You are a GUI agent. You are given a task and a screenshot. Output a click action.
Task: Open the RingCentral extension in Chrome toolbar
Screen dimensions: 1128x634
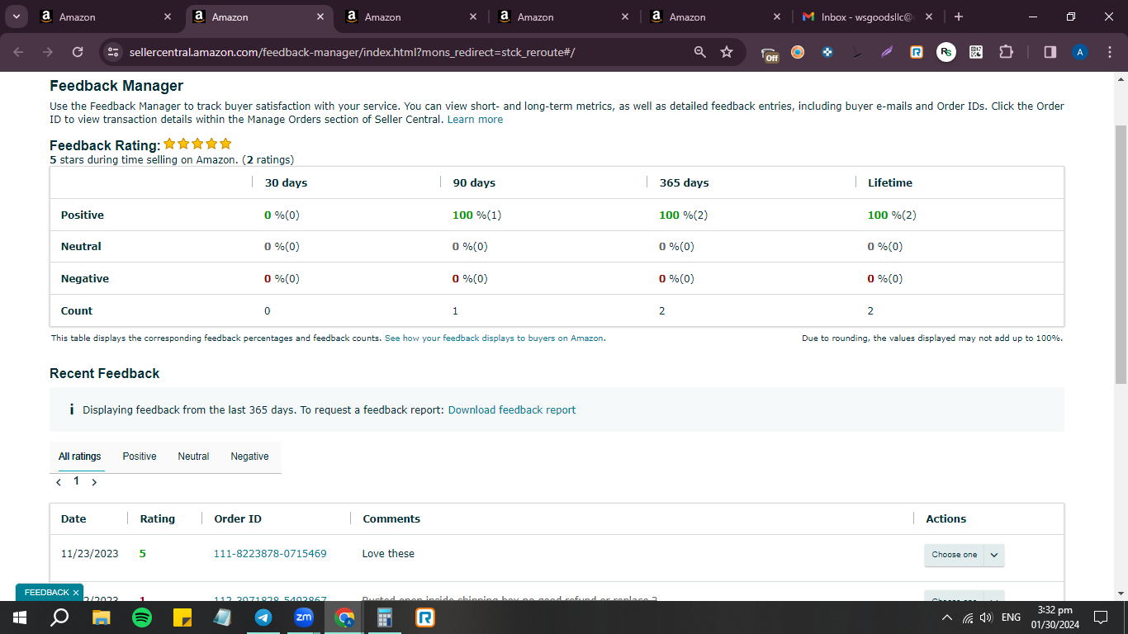(x=917, y=52)
